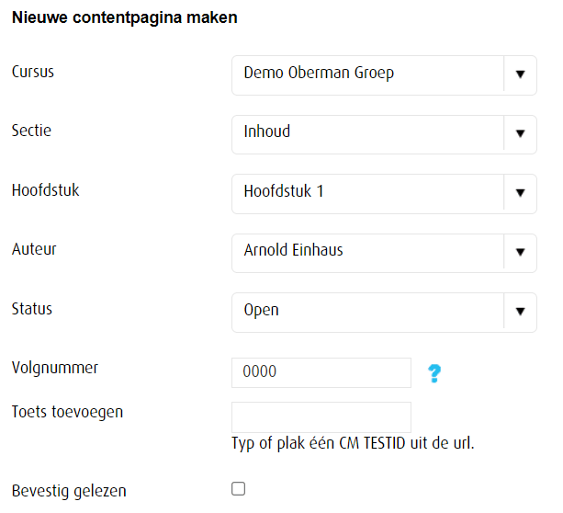This screenshot has height=513, width=563.
Task: Focus the Toets toevoegen text field
Action: point(321,416)
